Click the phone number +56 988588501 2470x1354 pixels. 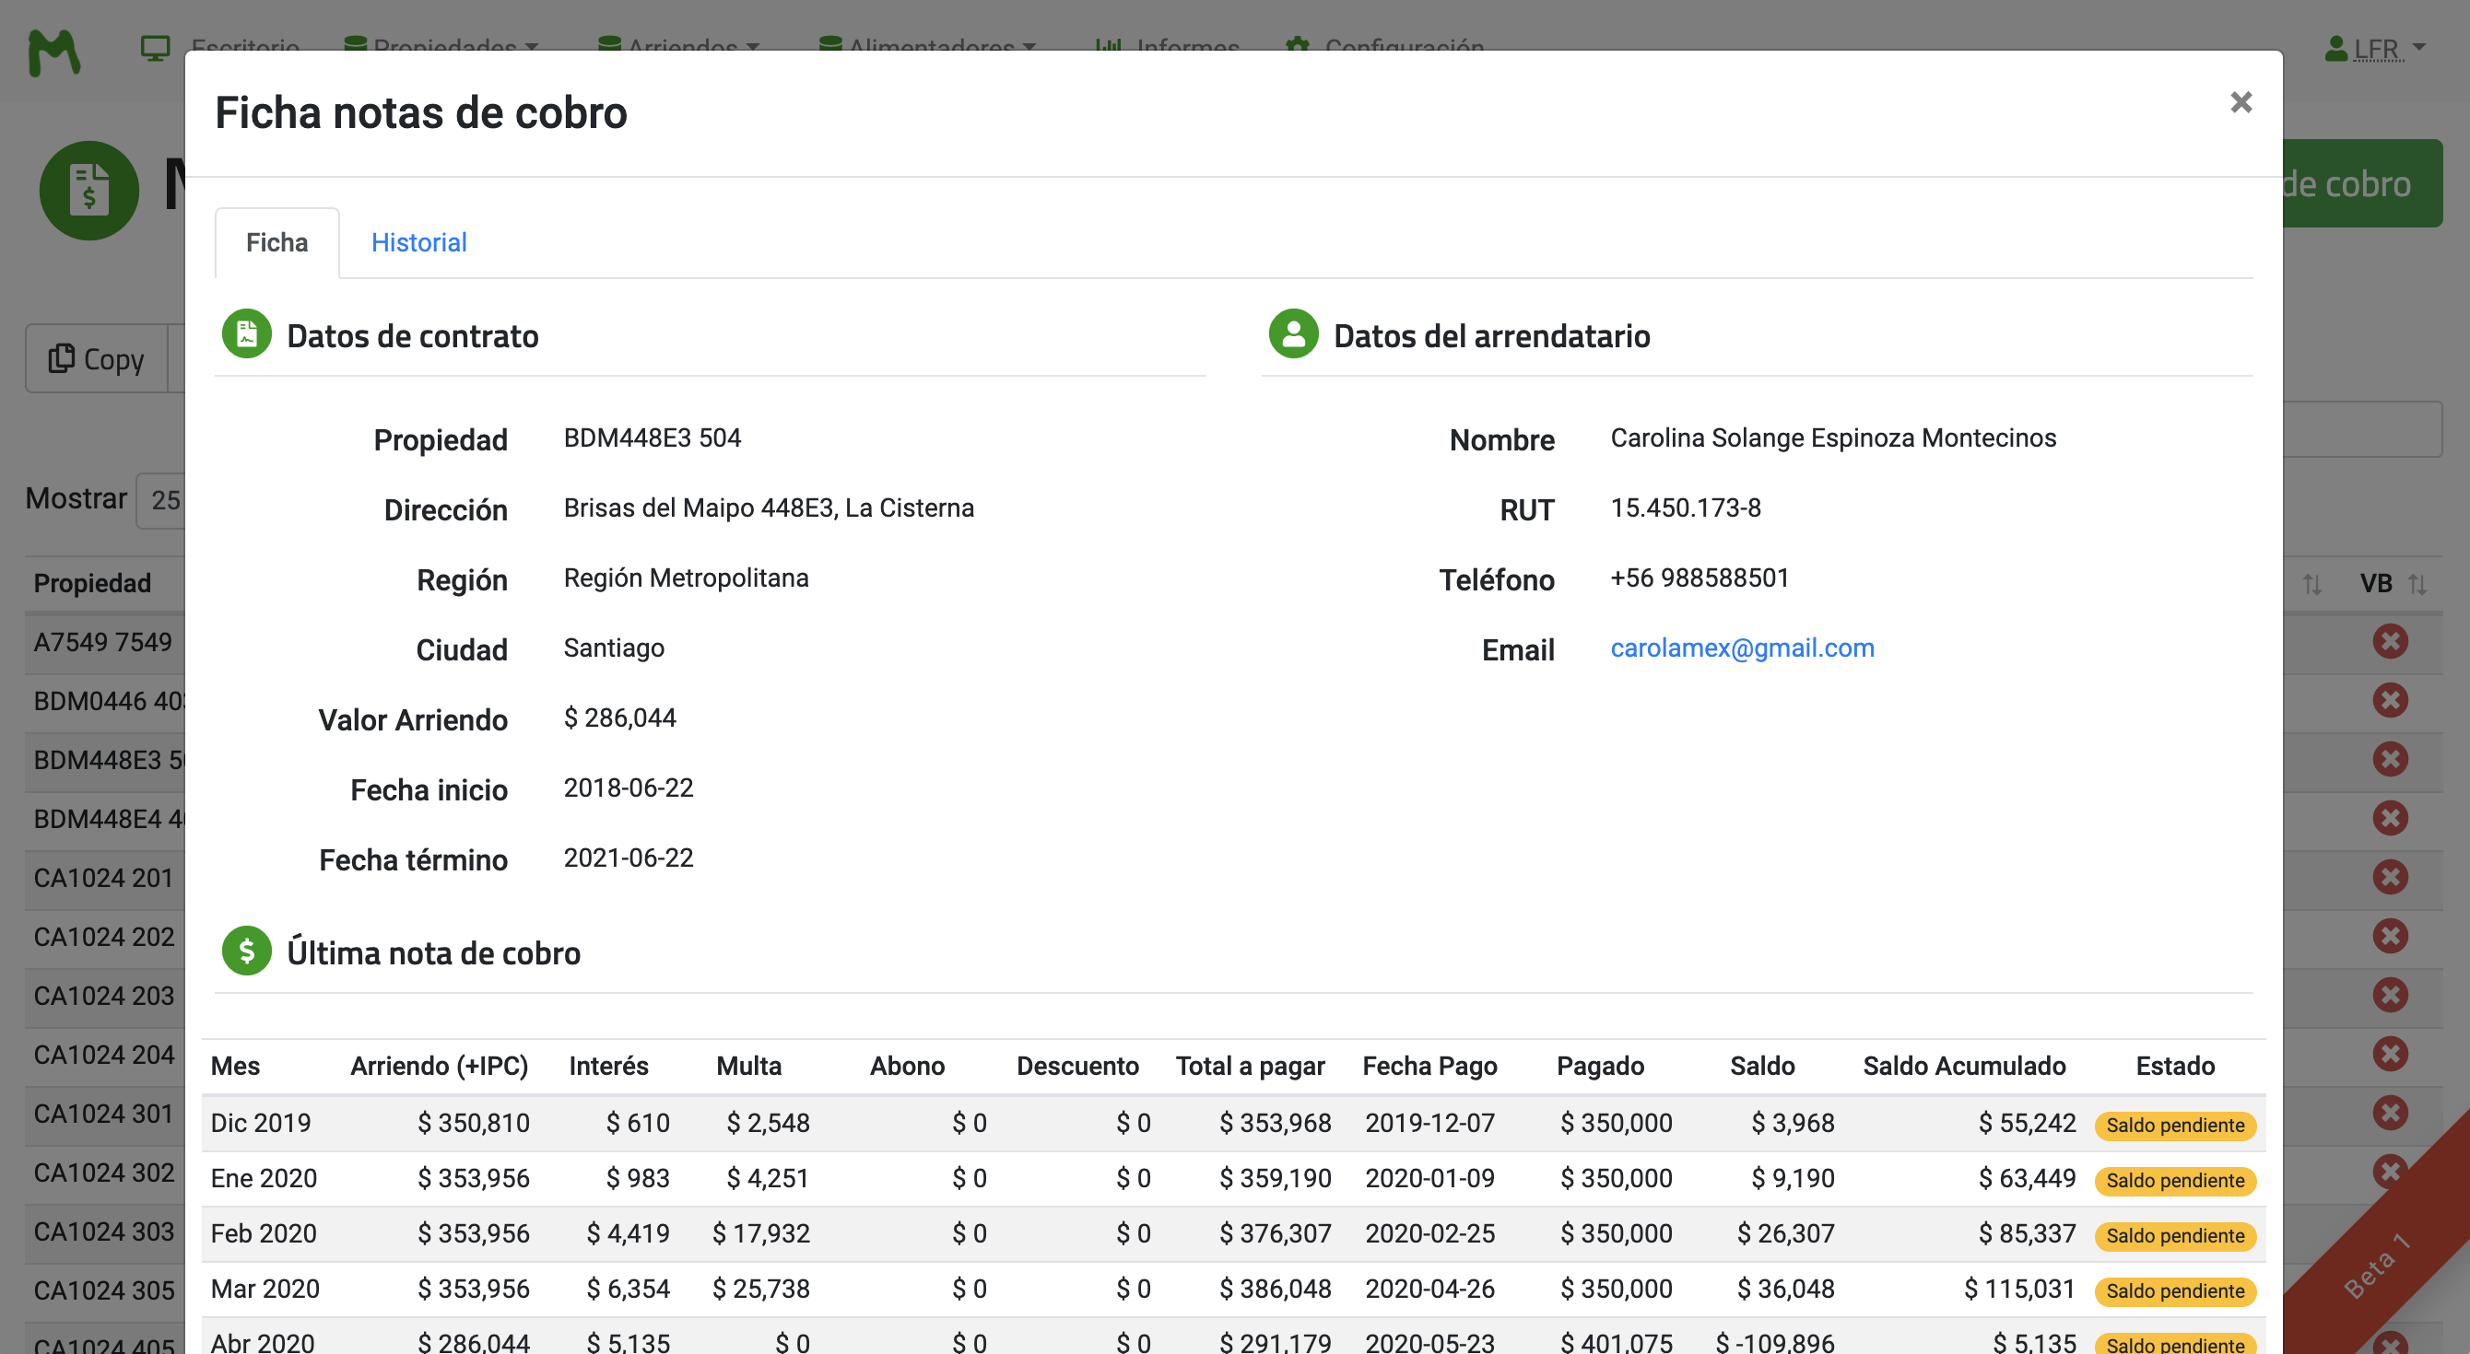point(1700,578)
